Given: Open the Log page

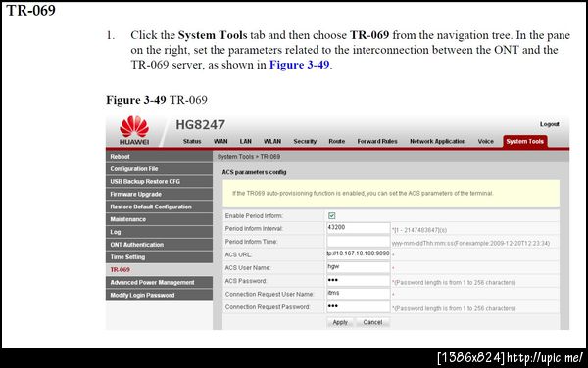Looking at the screenshot, I should (x=159, y=232).
